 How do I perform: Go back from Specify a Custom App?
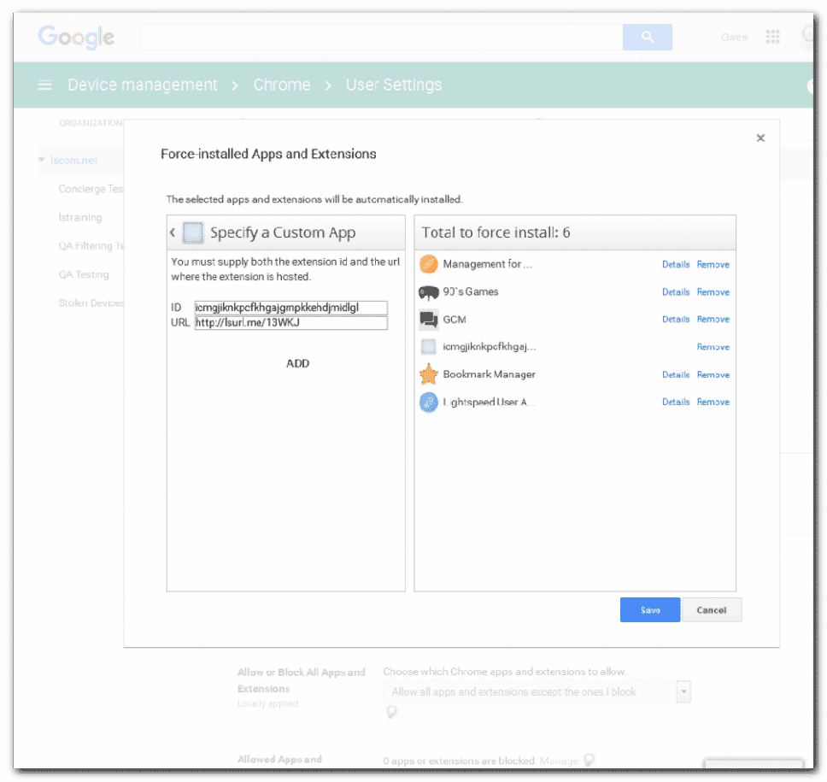(x=173, y=232)
